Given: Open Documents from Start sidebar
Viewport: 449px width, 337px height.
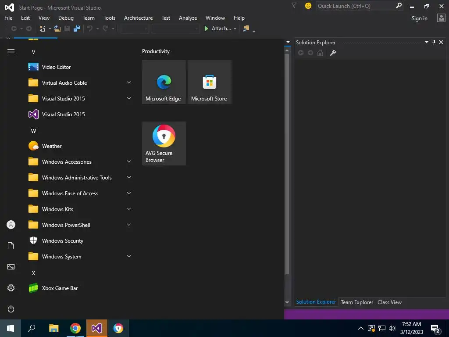Looking at the screenshot, I should pyautogui.click(x=11, y=246).
